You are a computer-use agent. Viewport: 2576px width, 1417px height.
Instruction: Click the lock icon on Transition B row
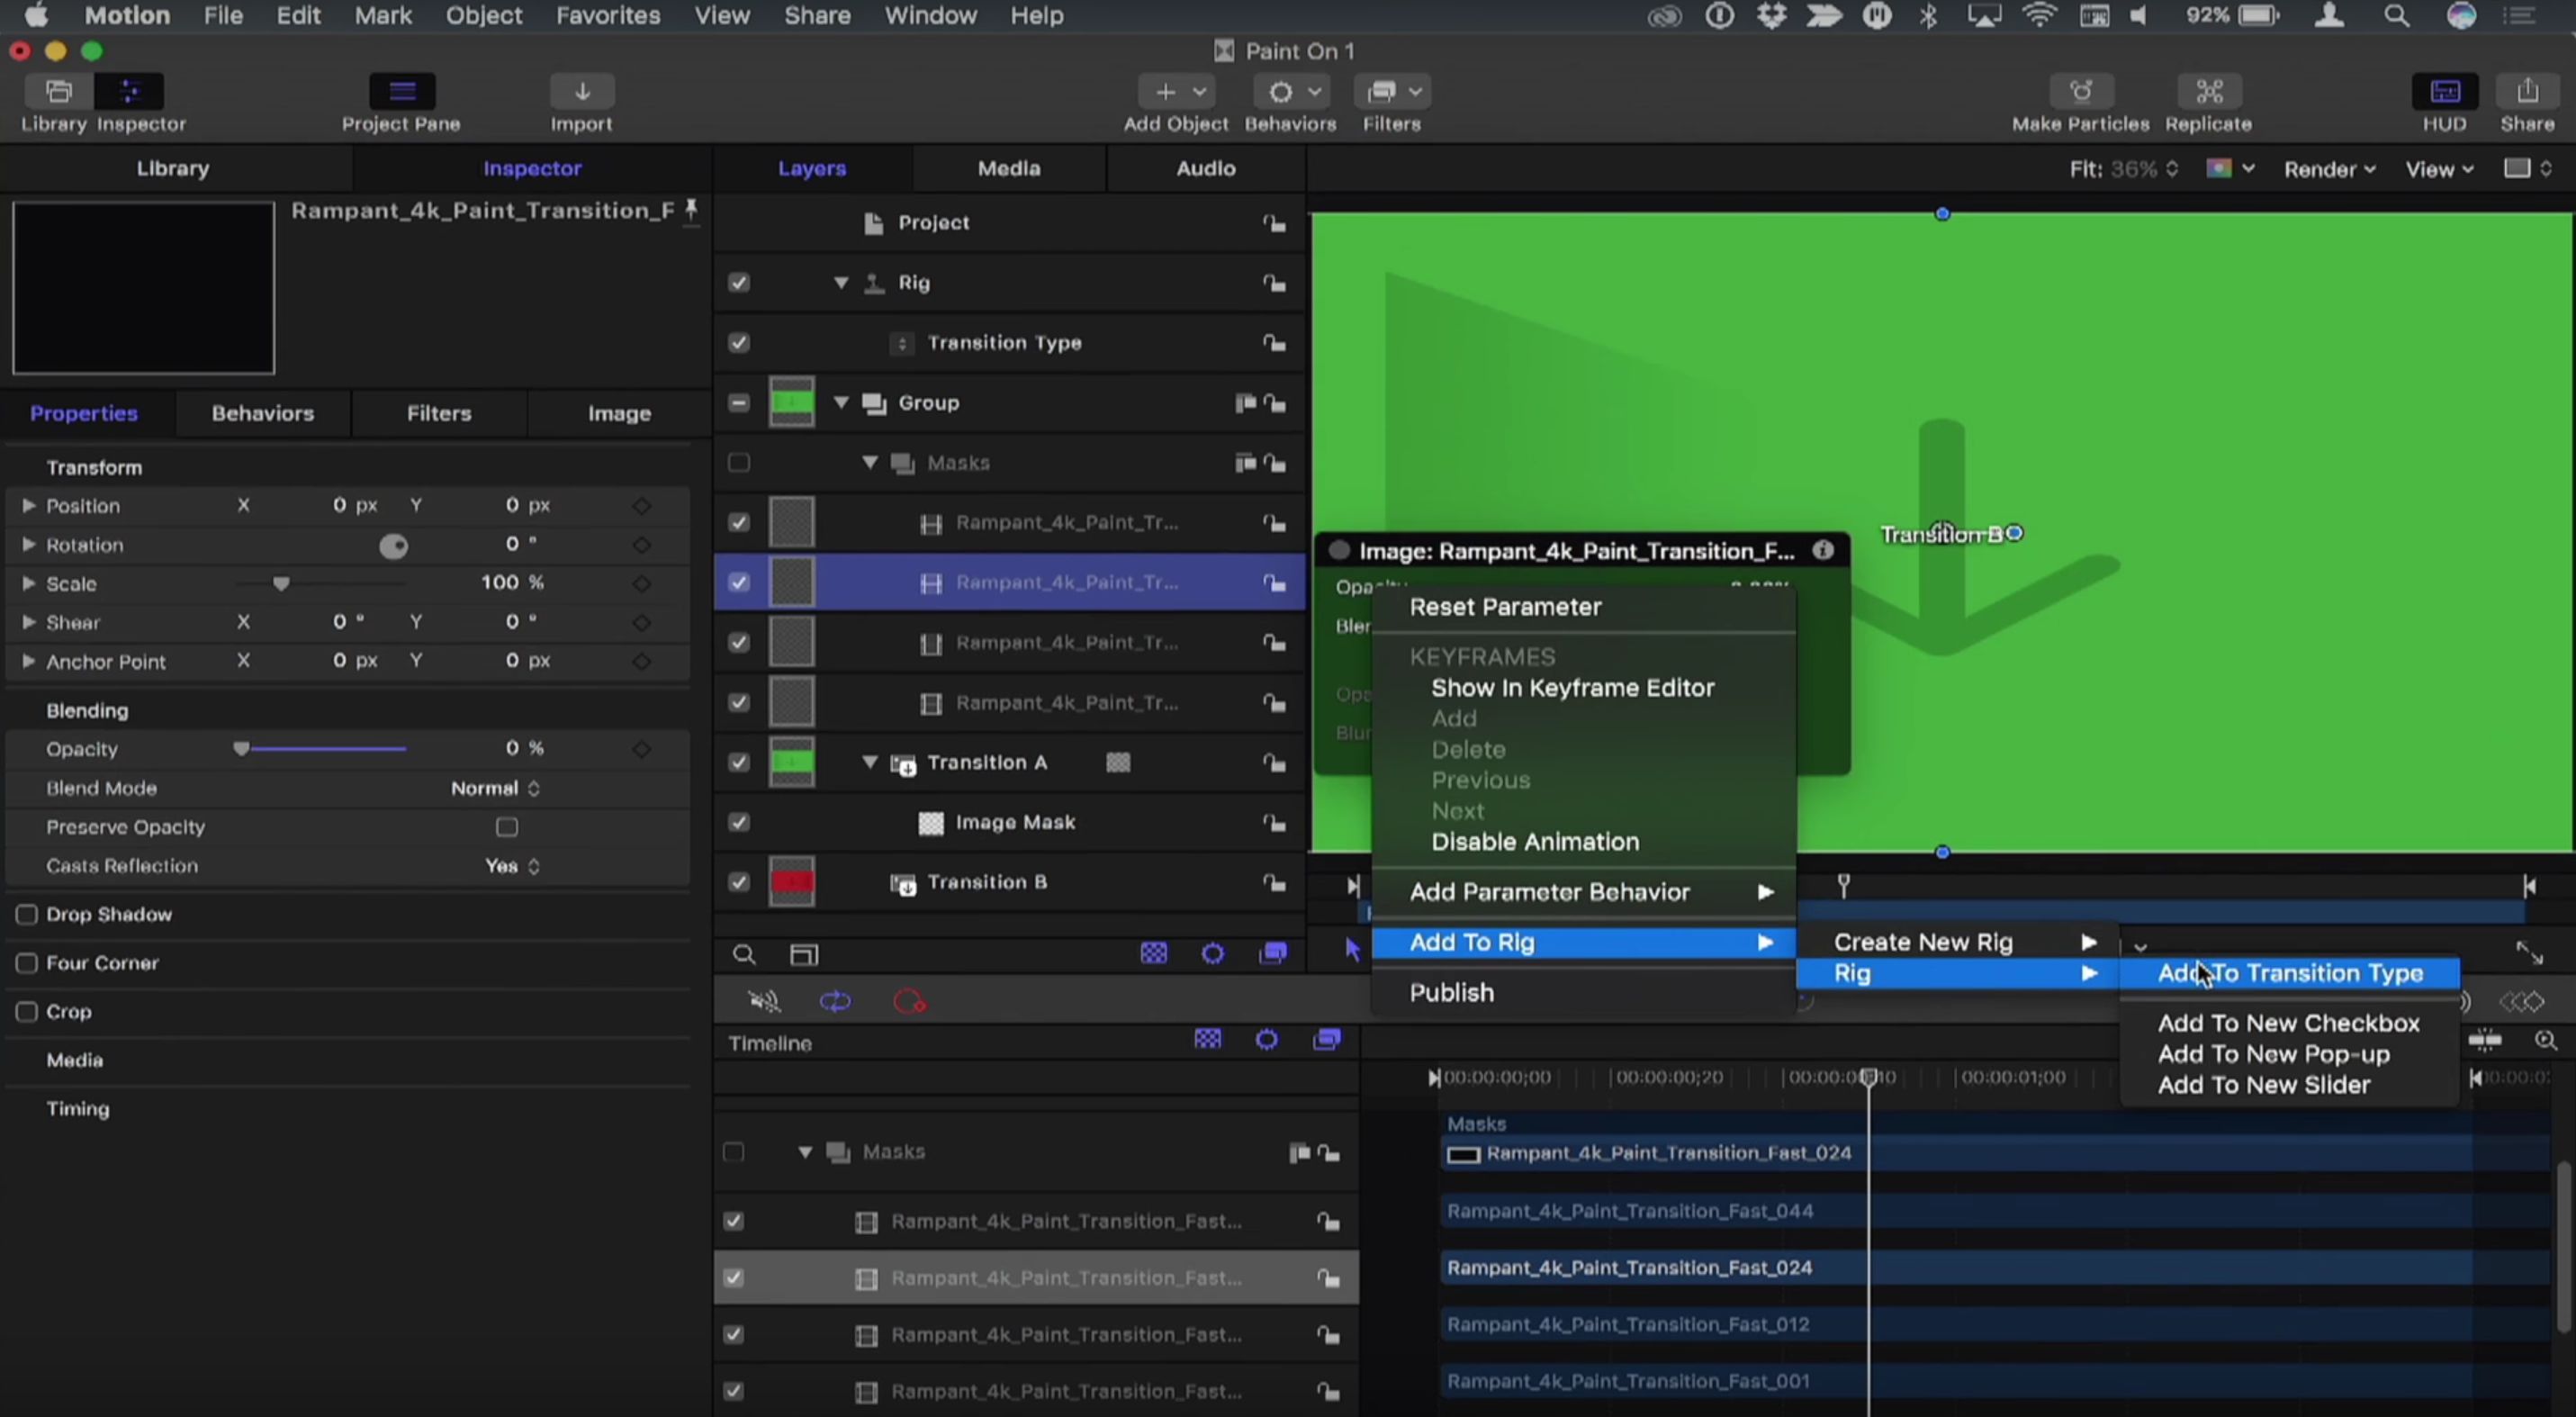[x=1274, y=883]
